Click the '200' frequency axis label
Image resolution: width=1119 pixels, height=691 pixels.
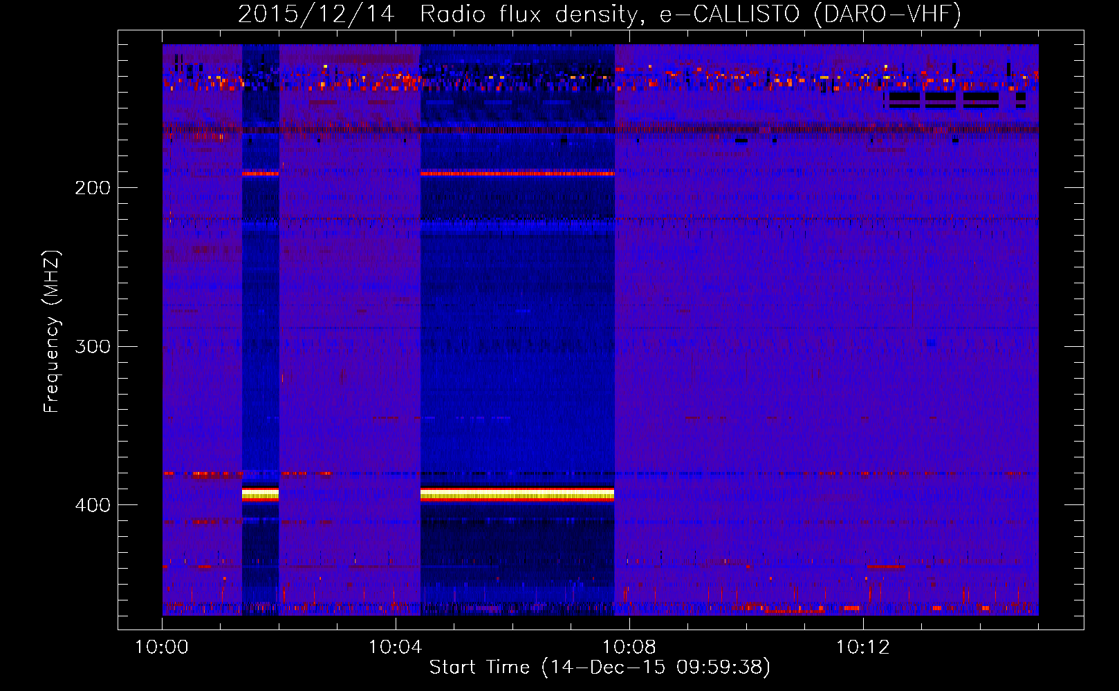(x=93, y=188)
